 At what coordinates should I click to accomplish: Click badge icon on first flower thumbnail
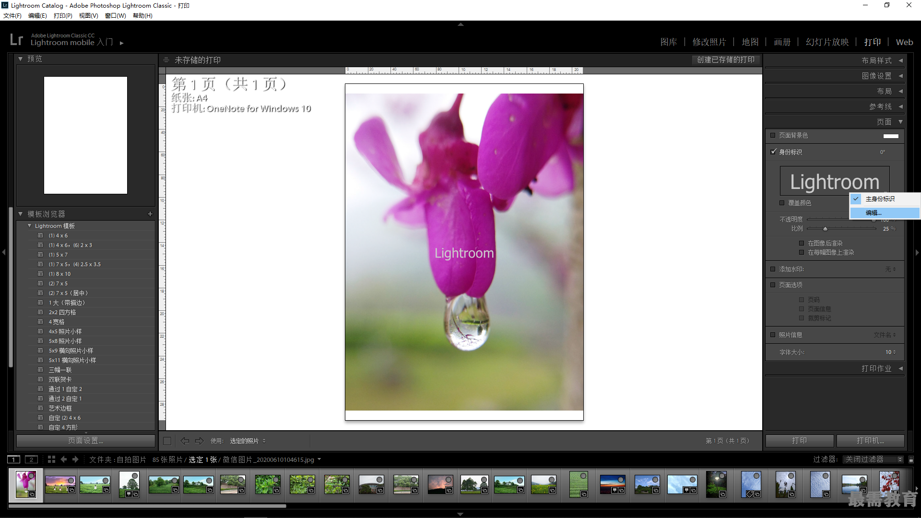coord(32,494)
